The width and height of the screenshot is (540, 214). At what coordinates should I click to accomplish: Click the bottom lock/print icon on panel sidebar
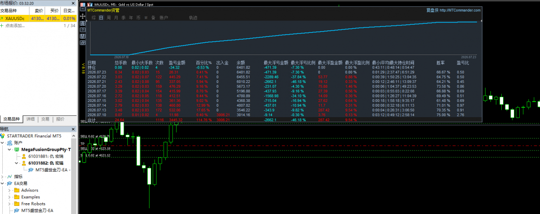pyautogui.click(x=83, y=43)
